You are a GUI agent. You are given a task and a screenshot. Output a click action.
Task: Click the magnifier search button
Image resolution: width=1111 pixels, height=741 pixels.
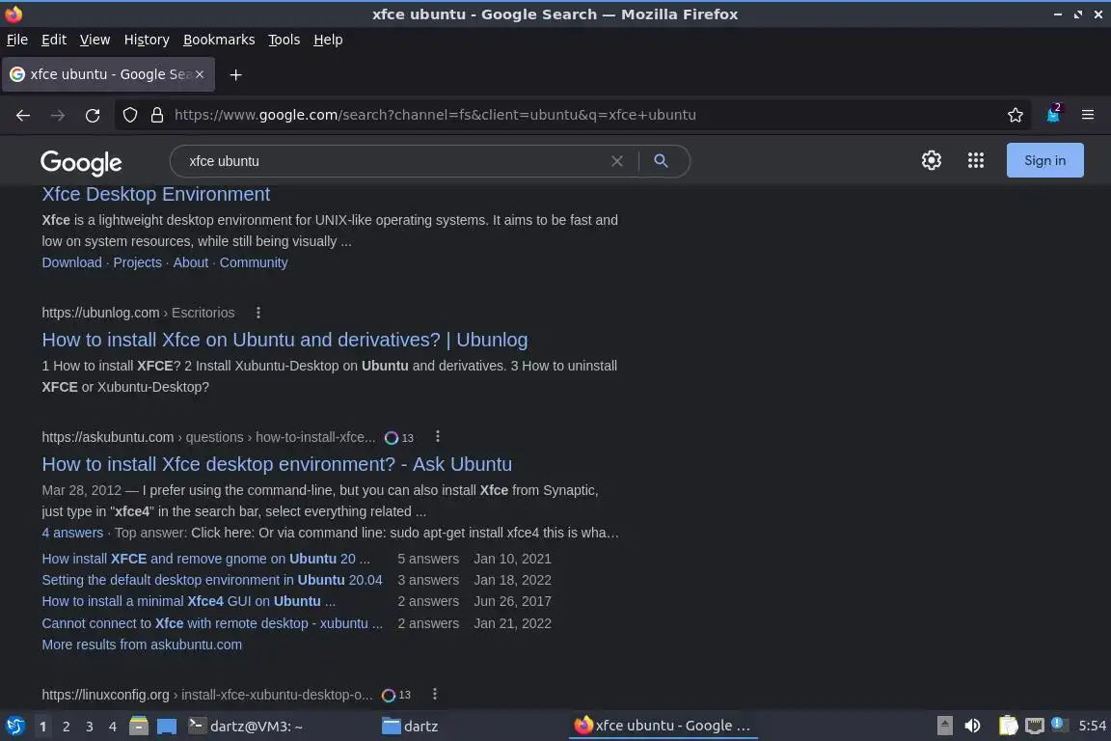(x=661, y=161)
